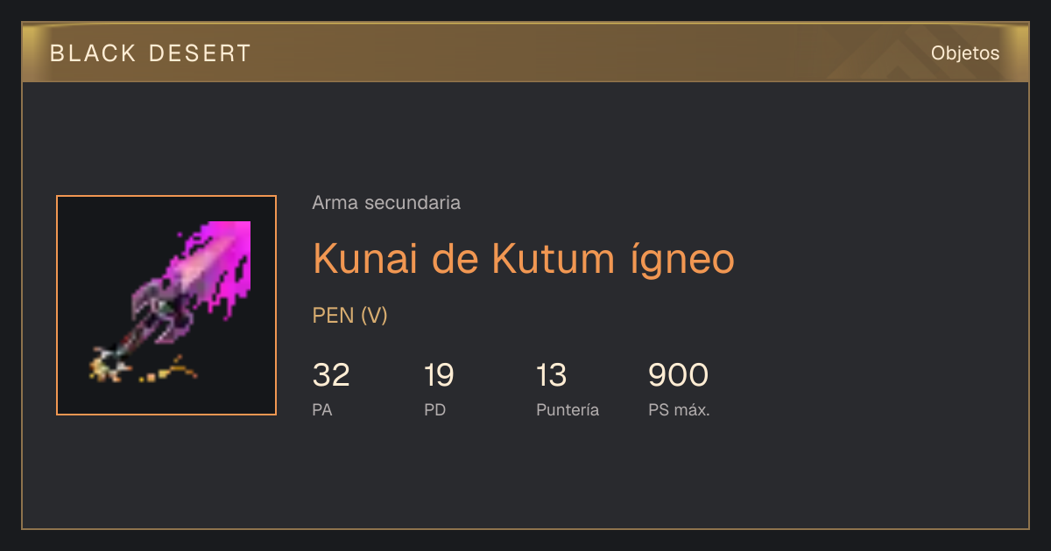Click the PD value 19

439,375
